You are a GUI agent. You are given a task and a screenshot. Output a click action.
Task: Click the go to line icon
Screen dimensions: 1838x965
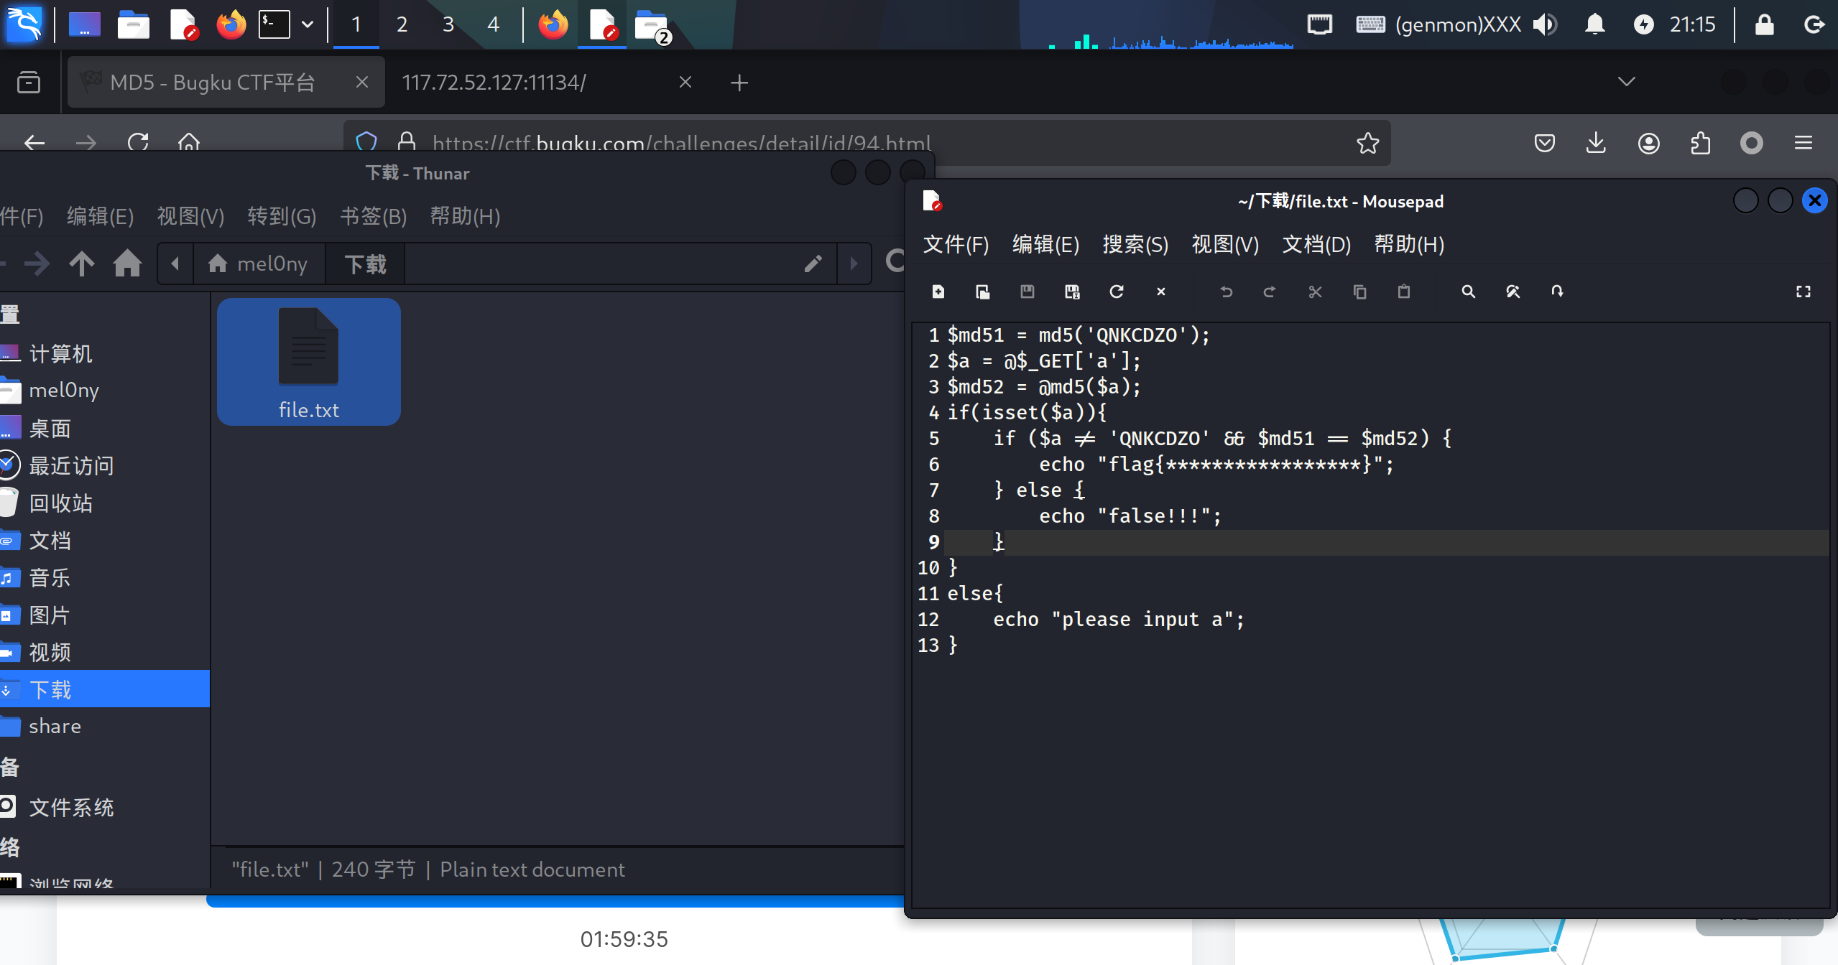pos(1557,292)
